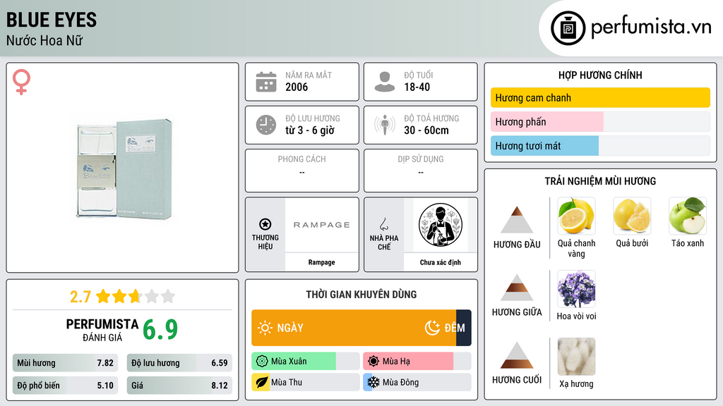Click the Trải nghiệm mùi hương heading

(600, 181)
